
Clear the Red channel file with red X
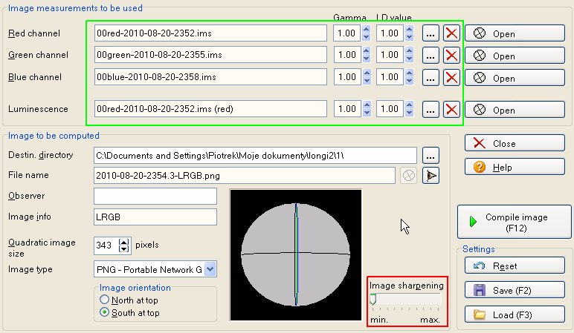coord(451,33)
